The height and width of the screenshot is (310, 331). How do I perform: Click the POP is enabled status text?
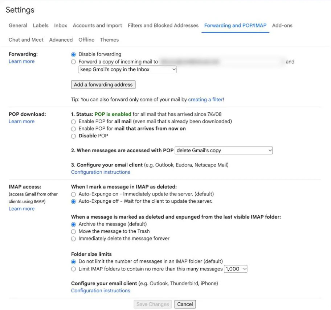coord(113,114)
